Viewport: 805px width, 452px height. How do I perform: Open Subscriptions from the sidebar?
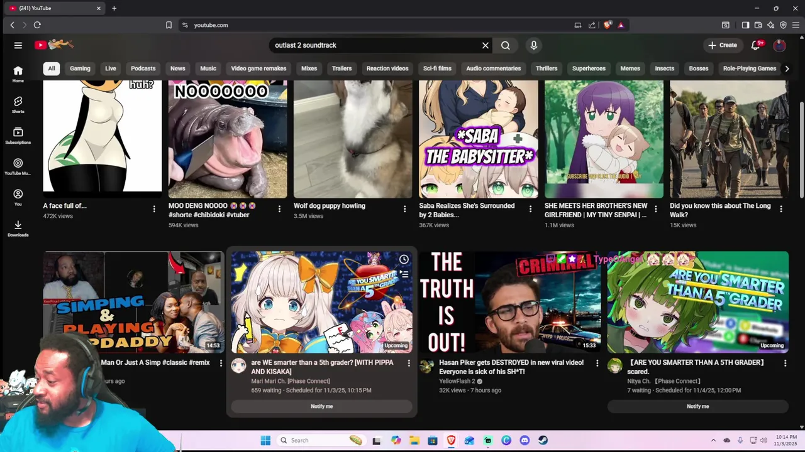18,136
